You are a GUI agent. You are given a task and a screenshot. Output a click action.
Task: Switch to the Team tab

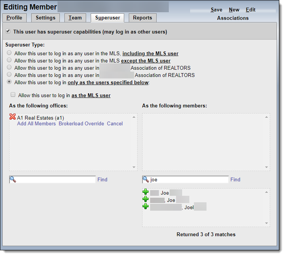click(x=75, y=18)
